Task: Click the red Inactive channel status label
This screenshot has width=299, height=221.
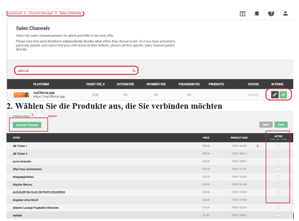Action: coord(52,116)
